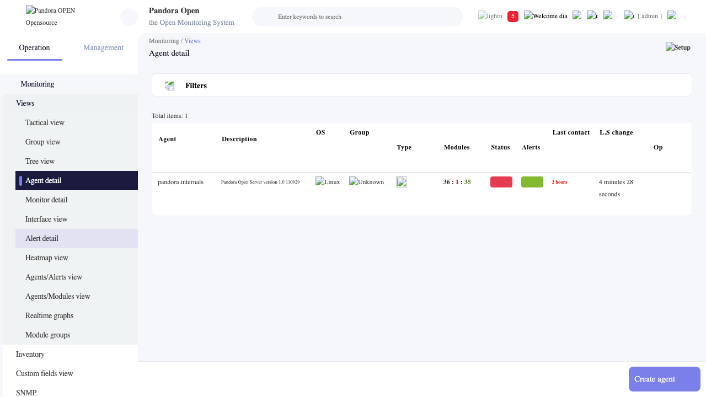Click the red Status box
Screen dimensions: 706x397
(501, 182)
